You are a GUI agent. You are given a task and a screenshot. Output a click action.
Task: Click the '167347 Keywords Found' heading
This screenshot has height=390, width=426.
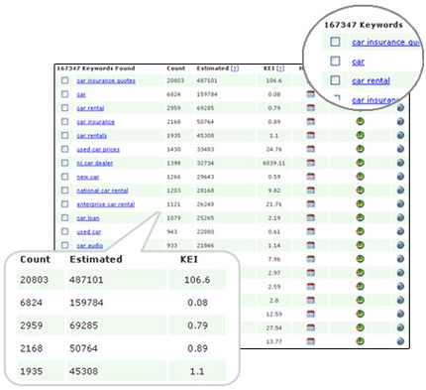[96, 68]
